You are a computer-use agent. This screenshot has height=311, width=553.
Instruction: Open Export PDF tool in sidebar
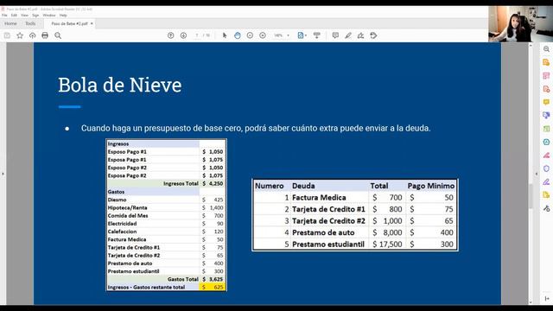coord(546,62)
